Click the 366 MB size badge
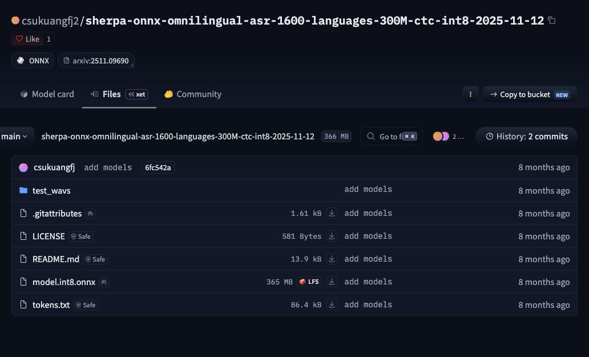Screen dimensions: 589x357 pyautogui.click(x=336, y=137)
